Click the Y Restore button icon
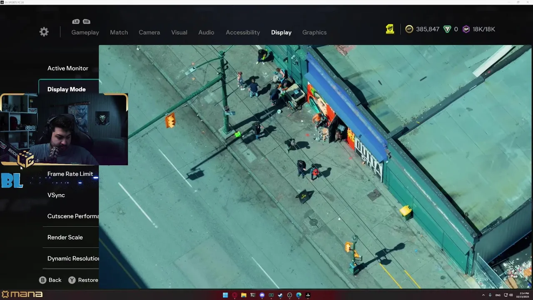Screen dimensions: 533x300 (x=72, y=280)
